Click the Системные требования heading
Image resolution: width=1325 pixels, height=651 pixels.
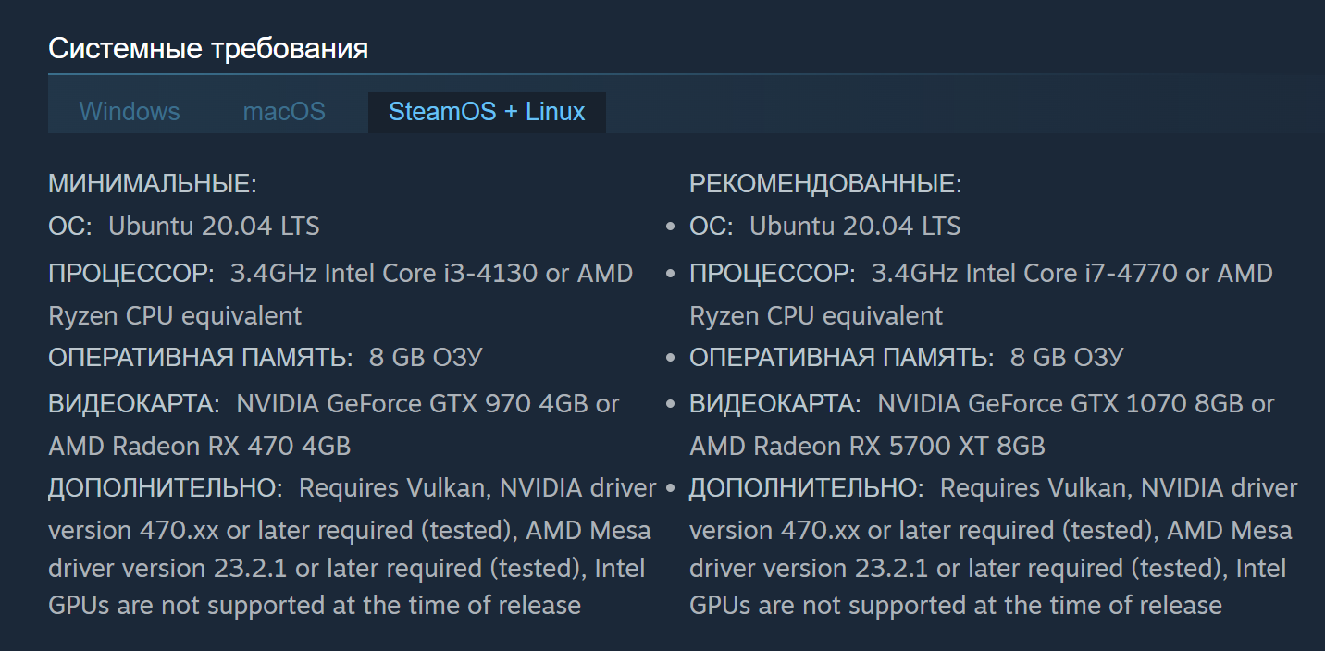208,48
